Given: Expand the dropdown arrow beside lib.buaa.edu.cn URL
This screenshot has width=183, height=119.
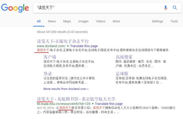Looking at the screenshot, I should click(93, 104).
